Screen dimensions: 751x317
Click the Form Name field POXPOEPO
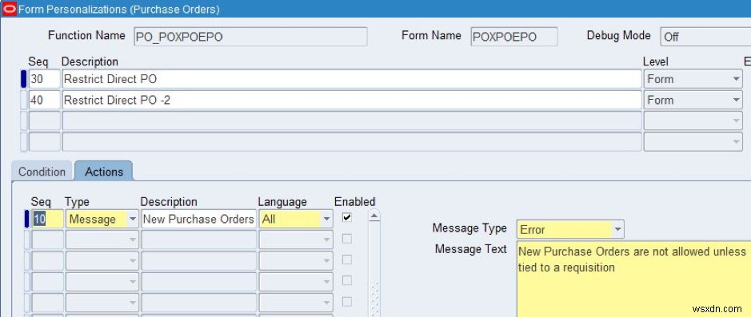pyautogui.click(x=514, y=37)
